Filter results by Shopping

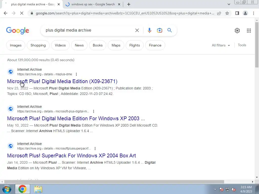38,45
